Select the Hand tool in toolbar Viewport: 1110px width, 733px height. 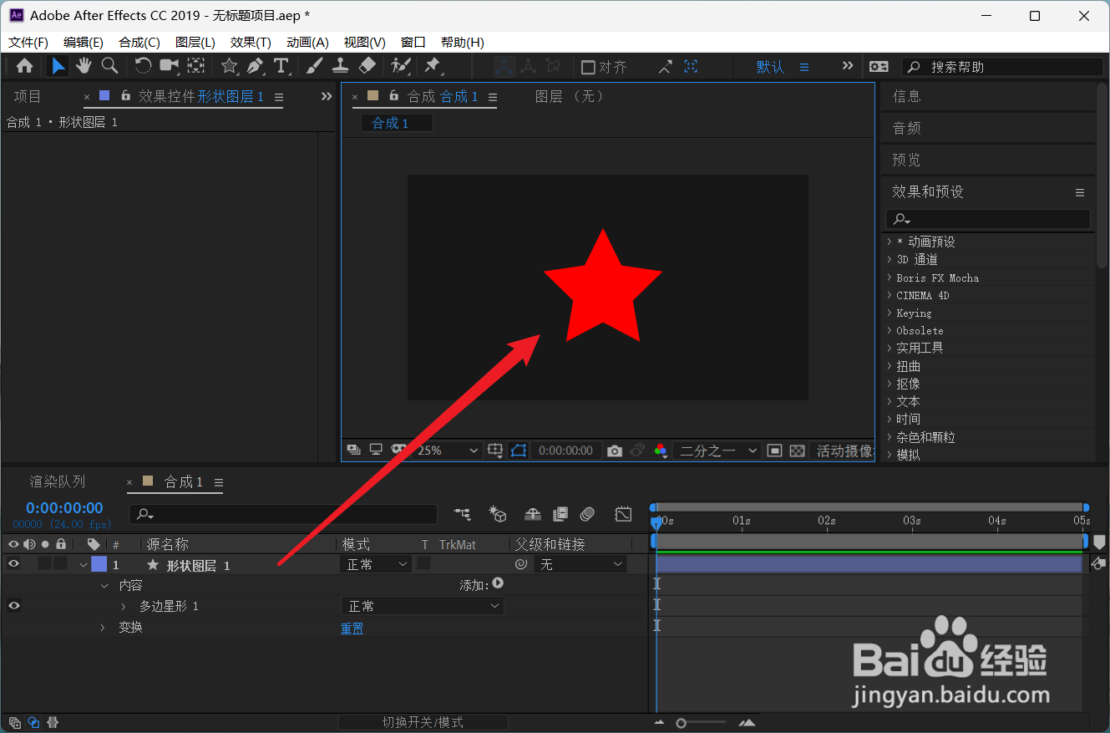pos(84,66)
